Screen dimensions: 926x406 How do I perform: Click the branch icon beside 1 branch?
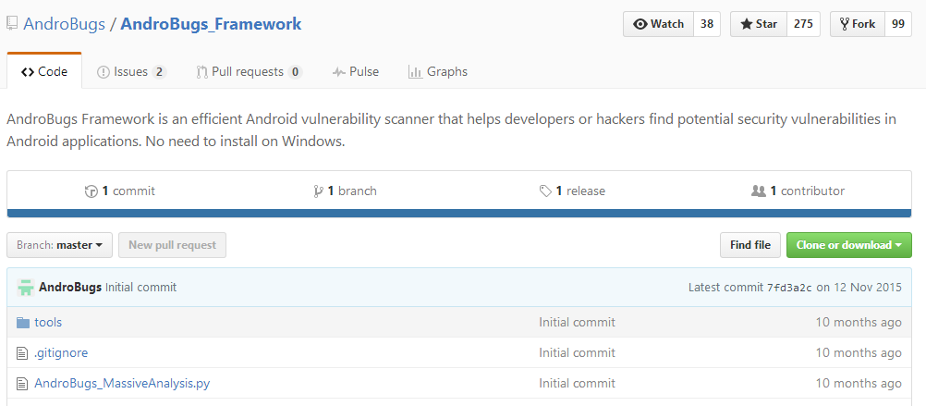pyautogui.click(x=319, y=191)
